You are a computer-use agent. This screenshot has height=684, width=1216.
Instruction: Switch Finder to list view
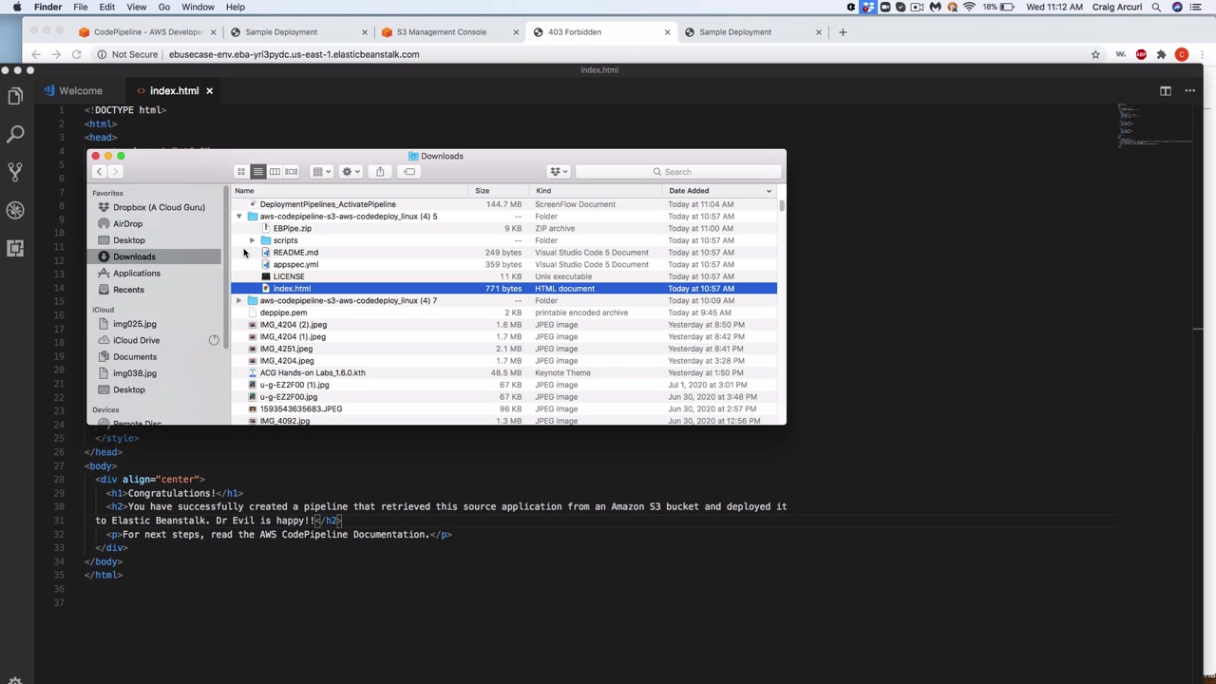(x=257, y=172)
